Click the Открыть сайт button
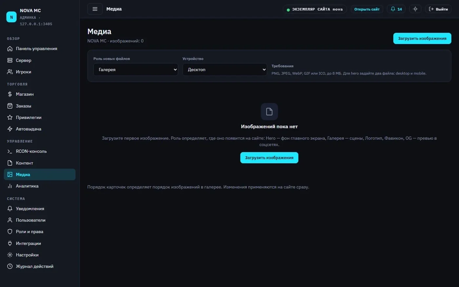This screenshot has height=287, width=459. coord(367,9)
